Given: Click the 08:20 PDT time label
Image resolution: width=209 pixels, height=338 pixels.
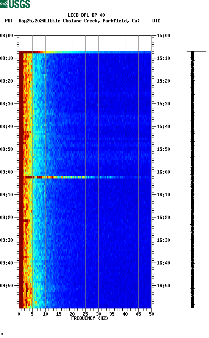Looking at the screenshot, I should (6, 81).
